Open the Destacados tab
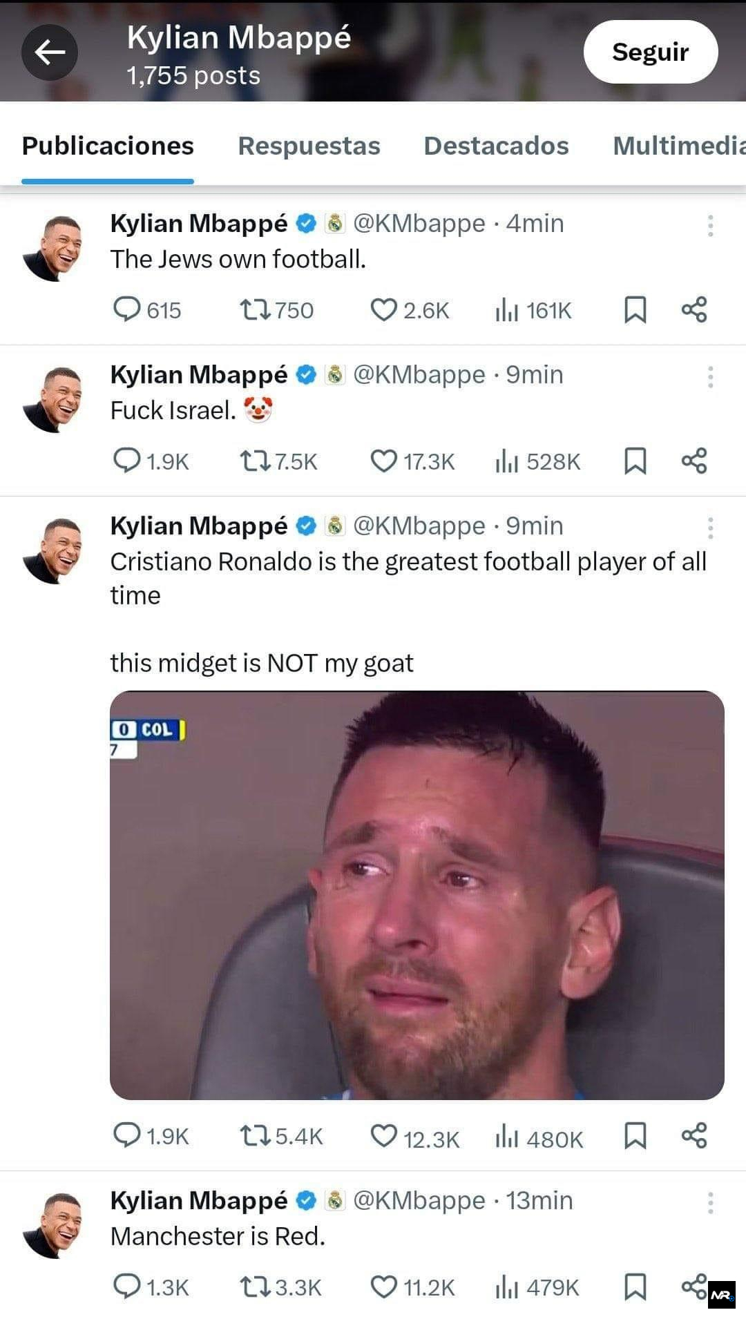 pos(496,146)
